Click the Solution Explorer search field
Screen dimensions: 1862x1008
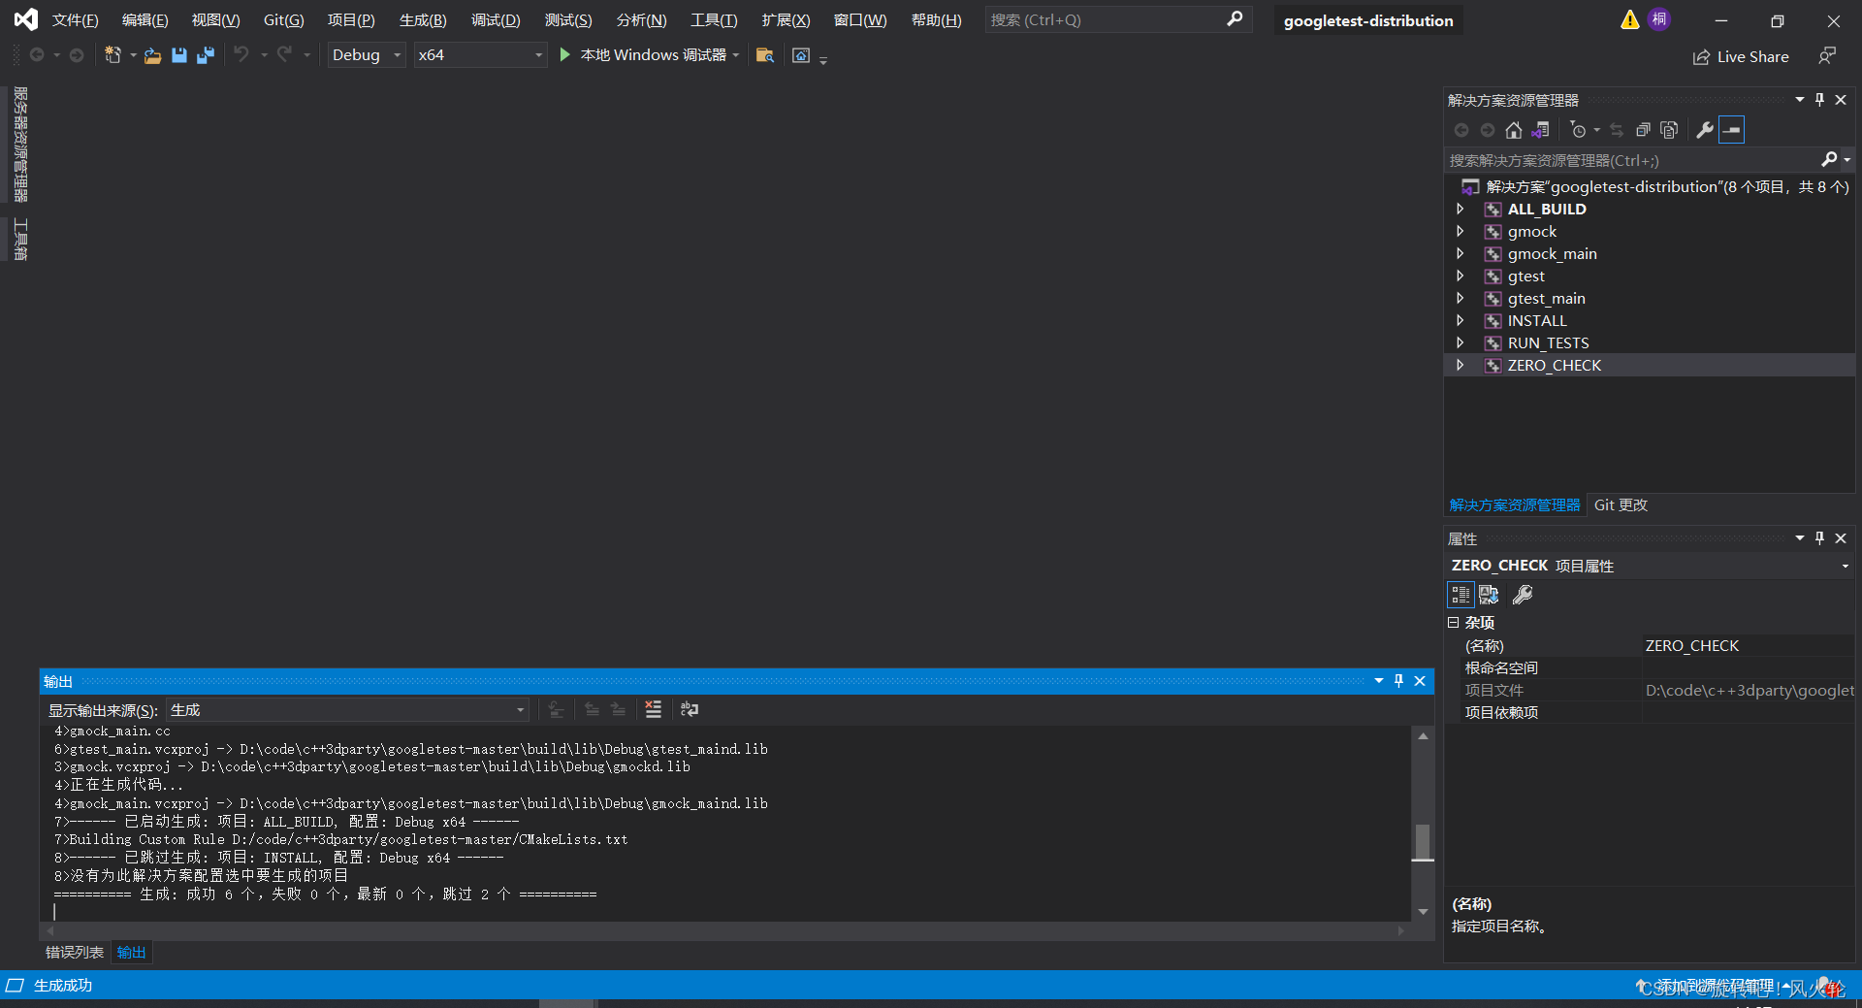1631,160
